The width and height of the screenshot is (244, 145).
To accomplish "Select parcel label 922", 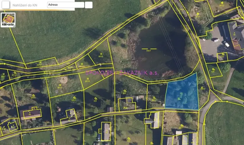I will coord(154,100).
